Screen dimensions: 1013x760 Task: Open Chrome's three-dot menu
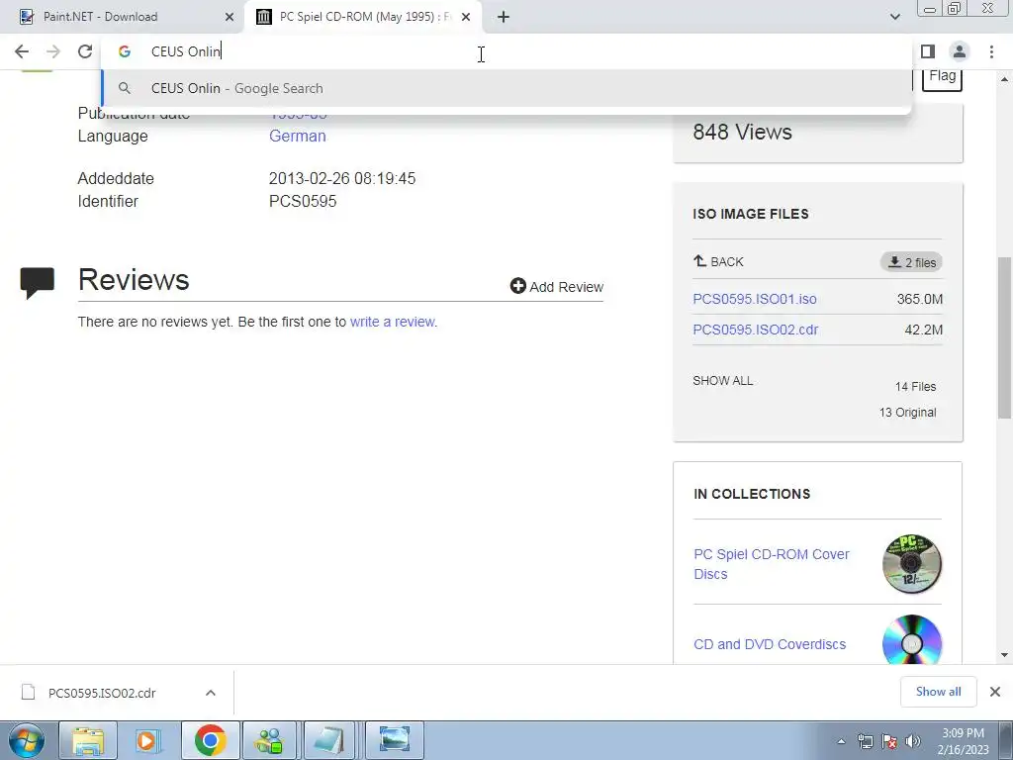coord(991,51)
